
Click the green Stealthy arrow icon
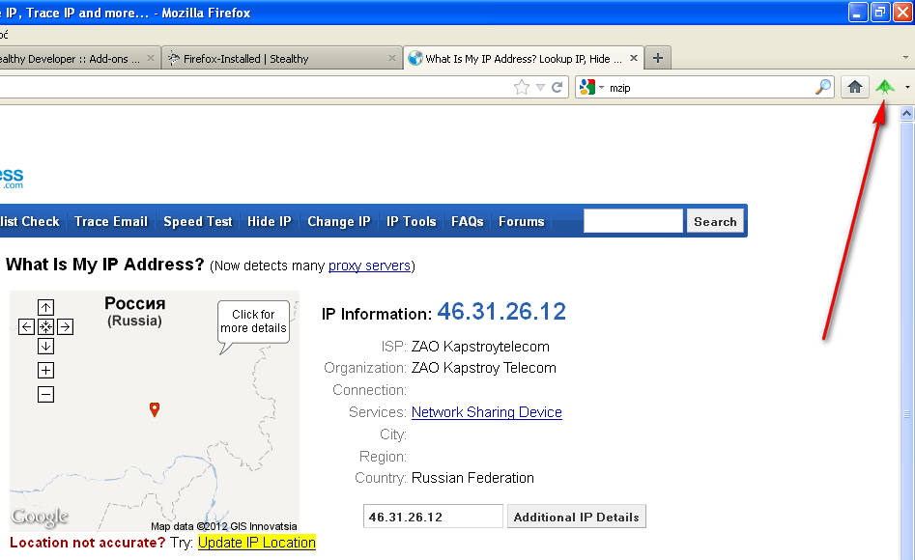885,88
